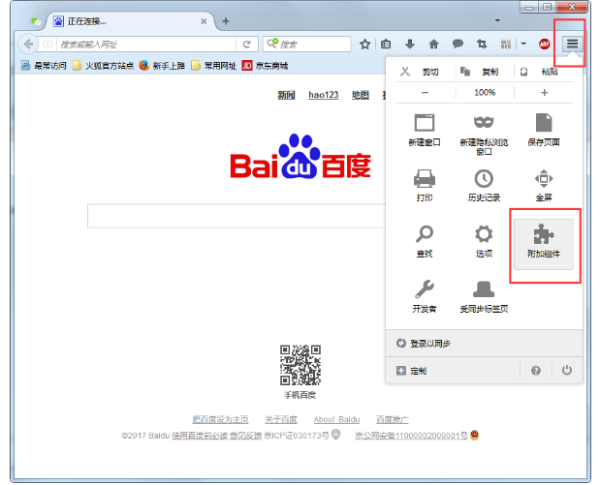Click 粘贴 (paste) in the menu panel

(544, 72)
